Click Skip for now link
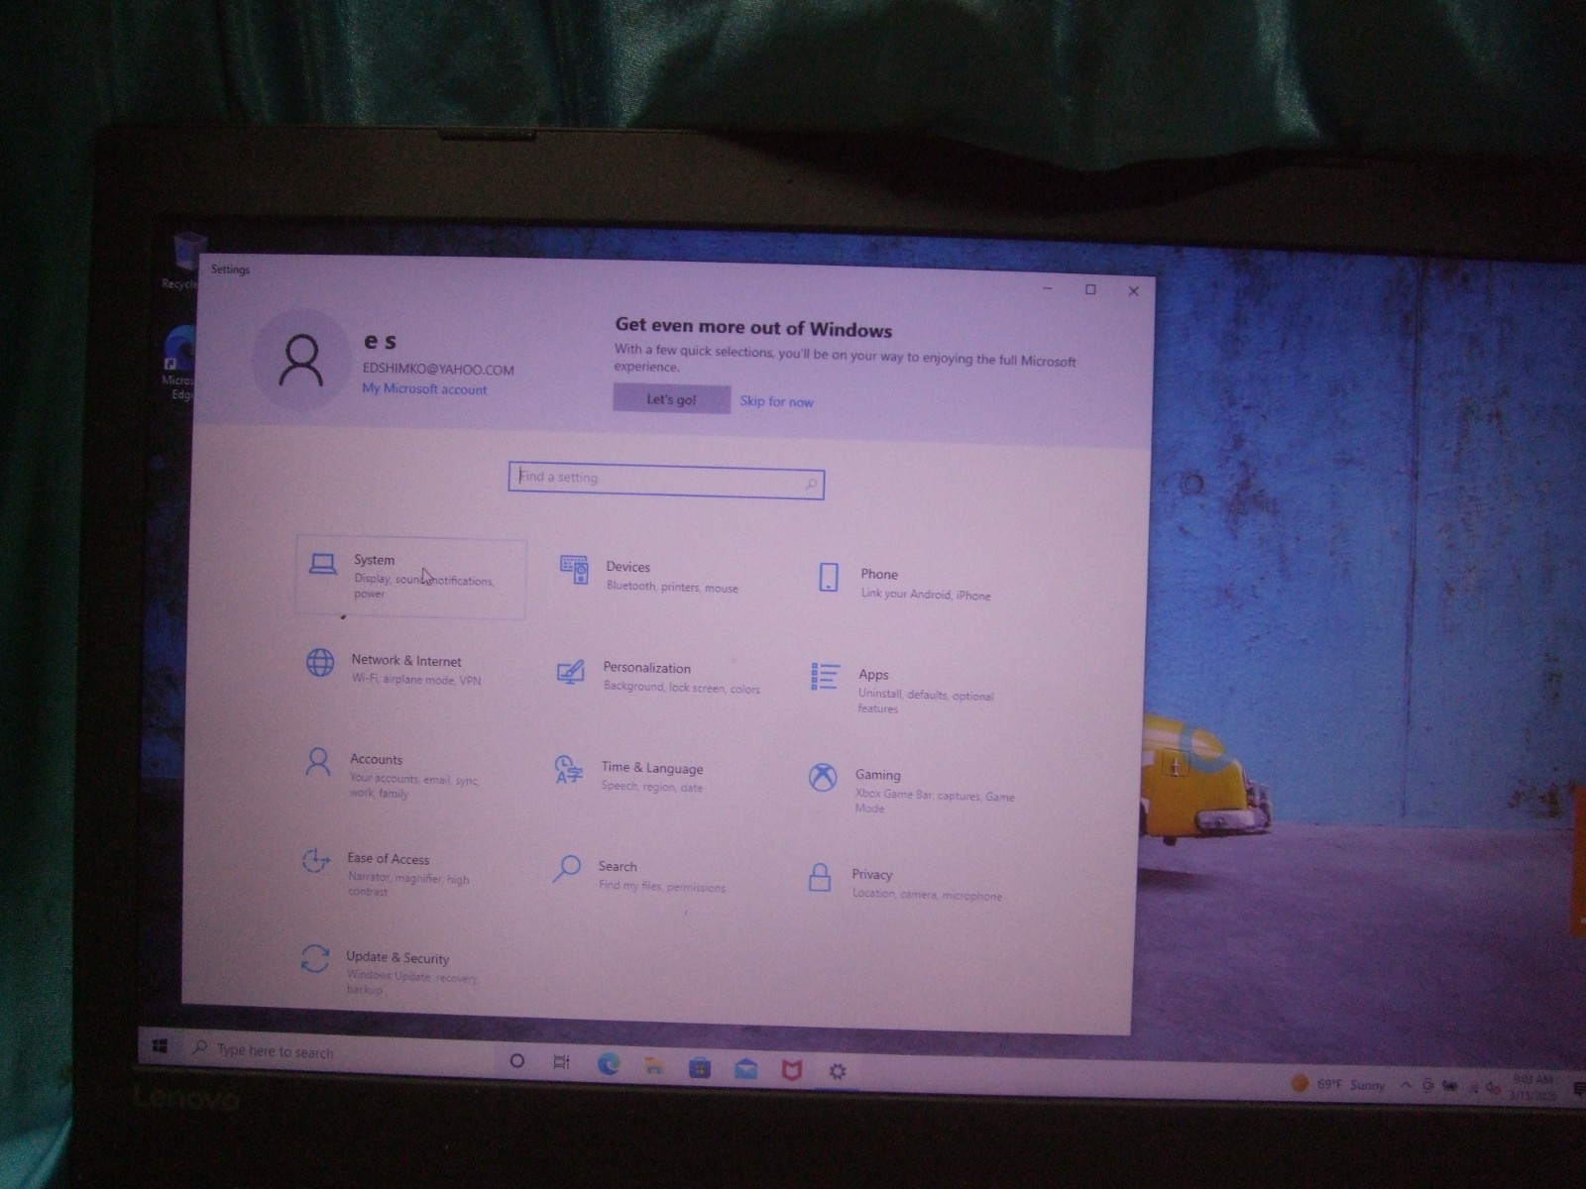Viewport: 1586px width, 1189px height. click(x=776, y=401)
